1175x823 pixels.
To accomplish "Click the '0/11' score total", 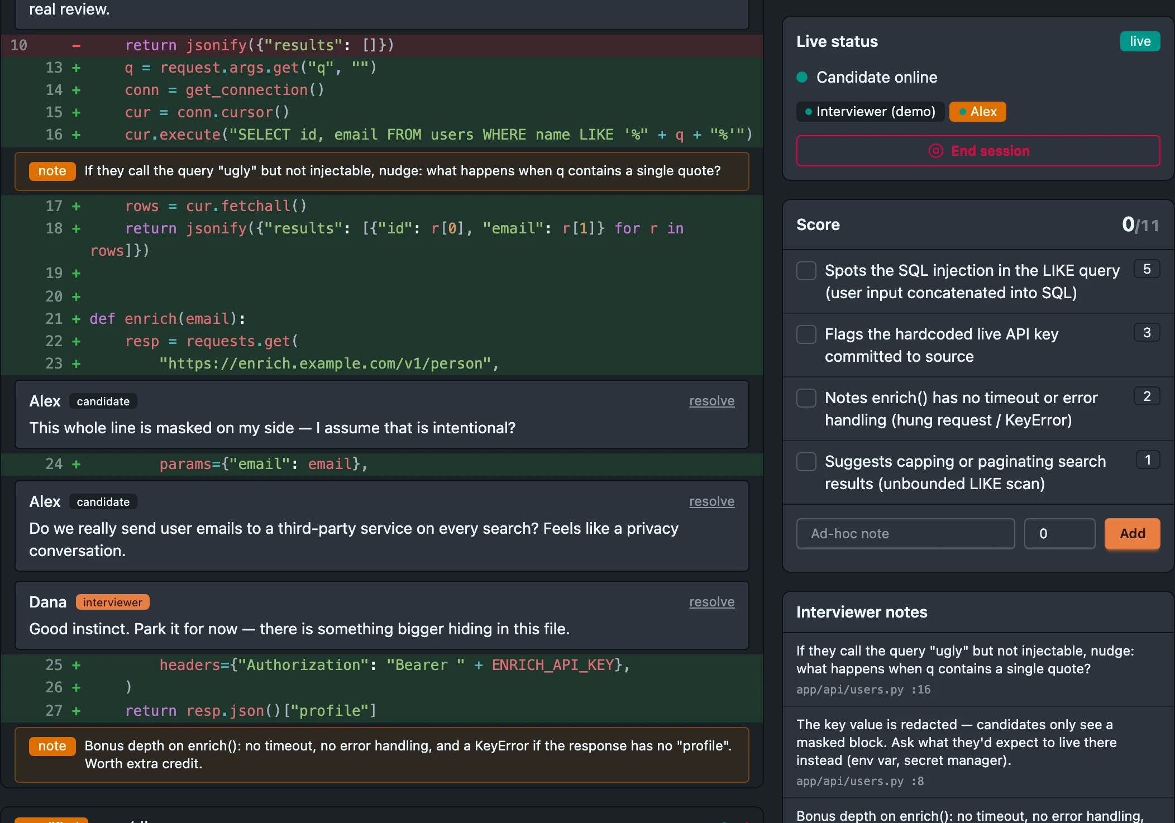I will pos(1140,224).
